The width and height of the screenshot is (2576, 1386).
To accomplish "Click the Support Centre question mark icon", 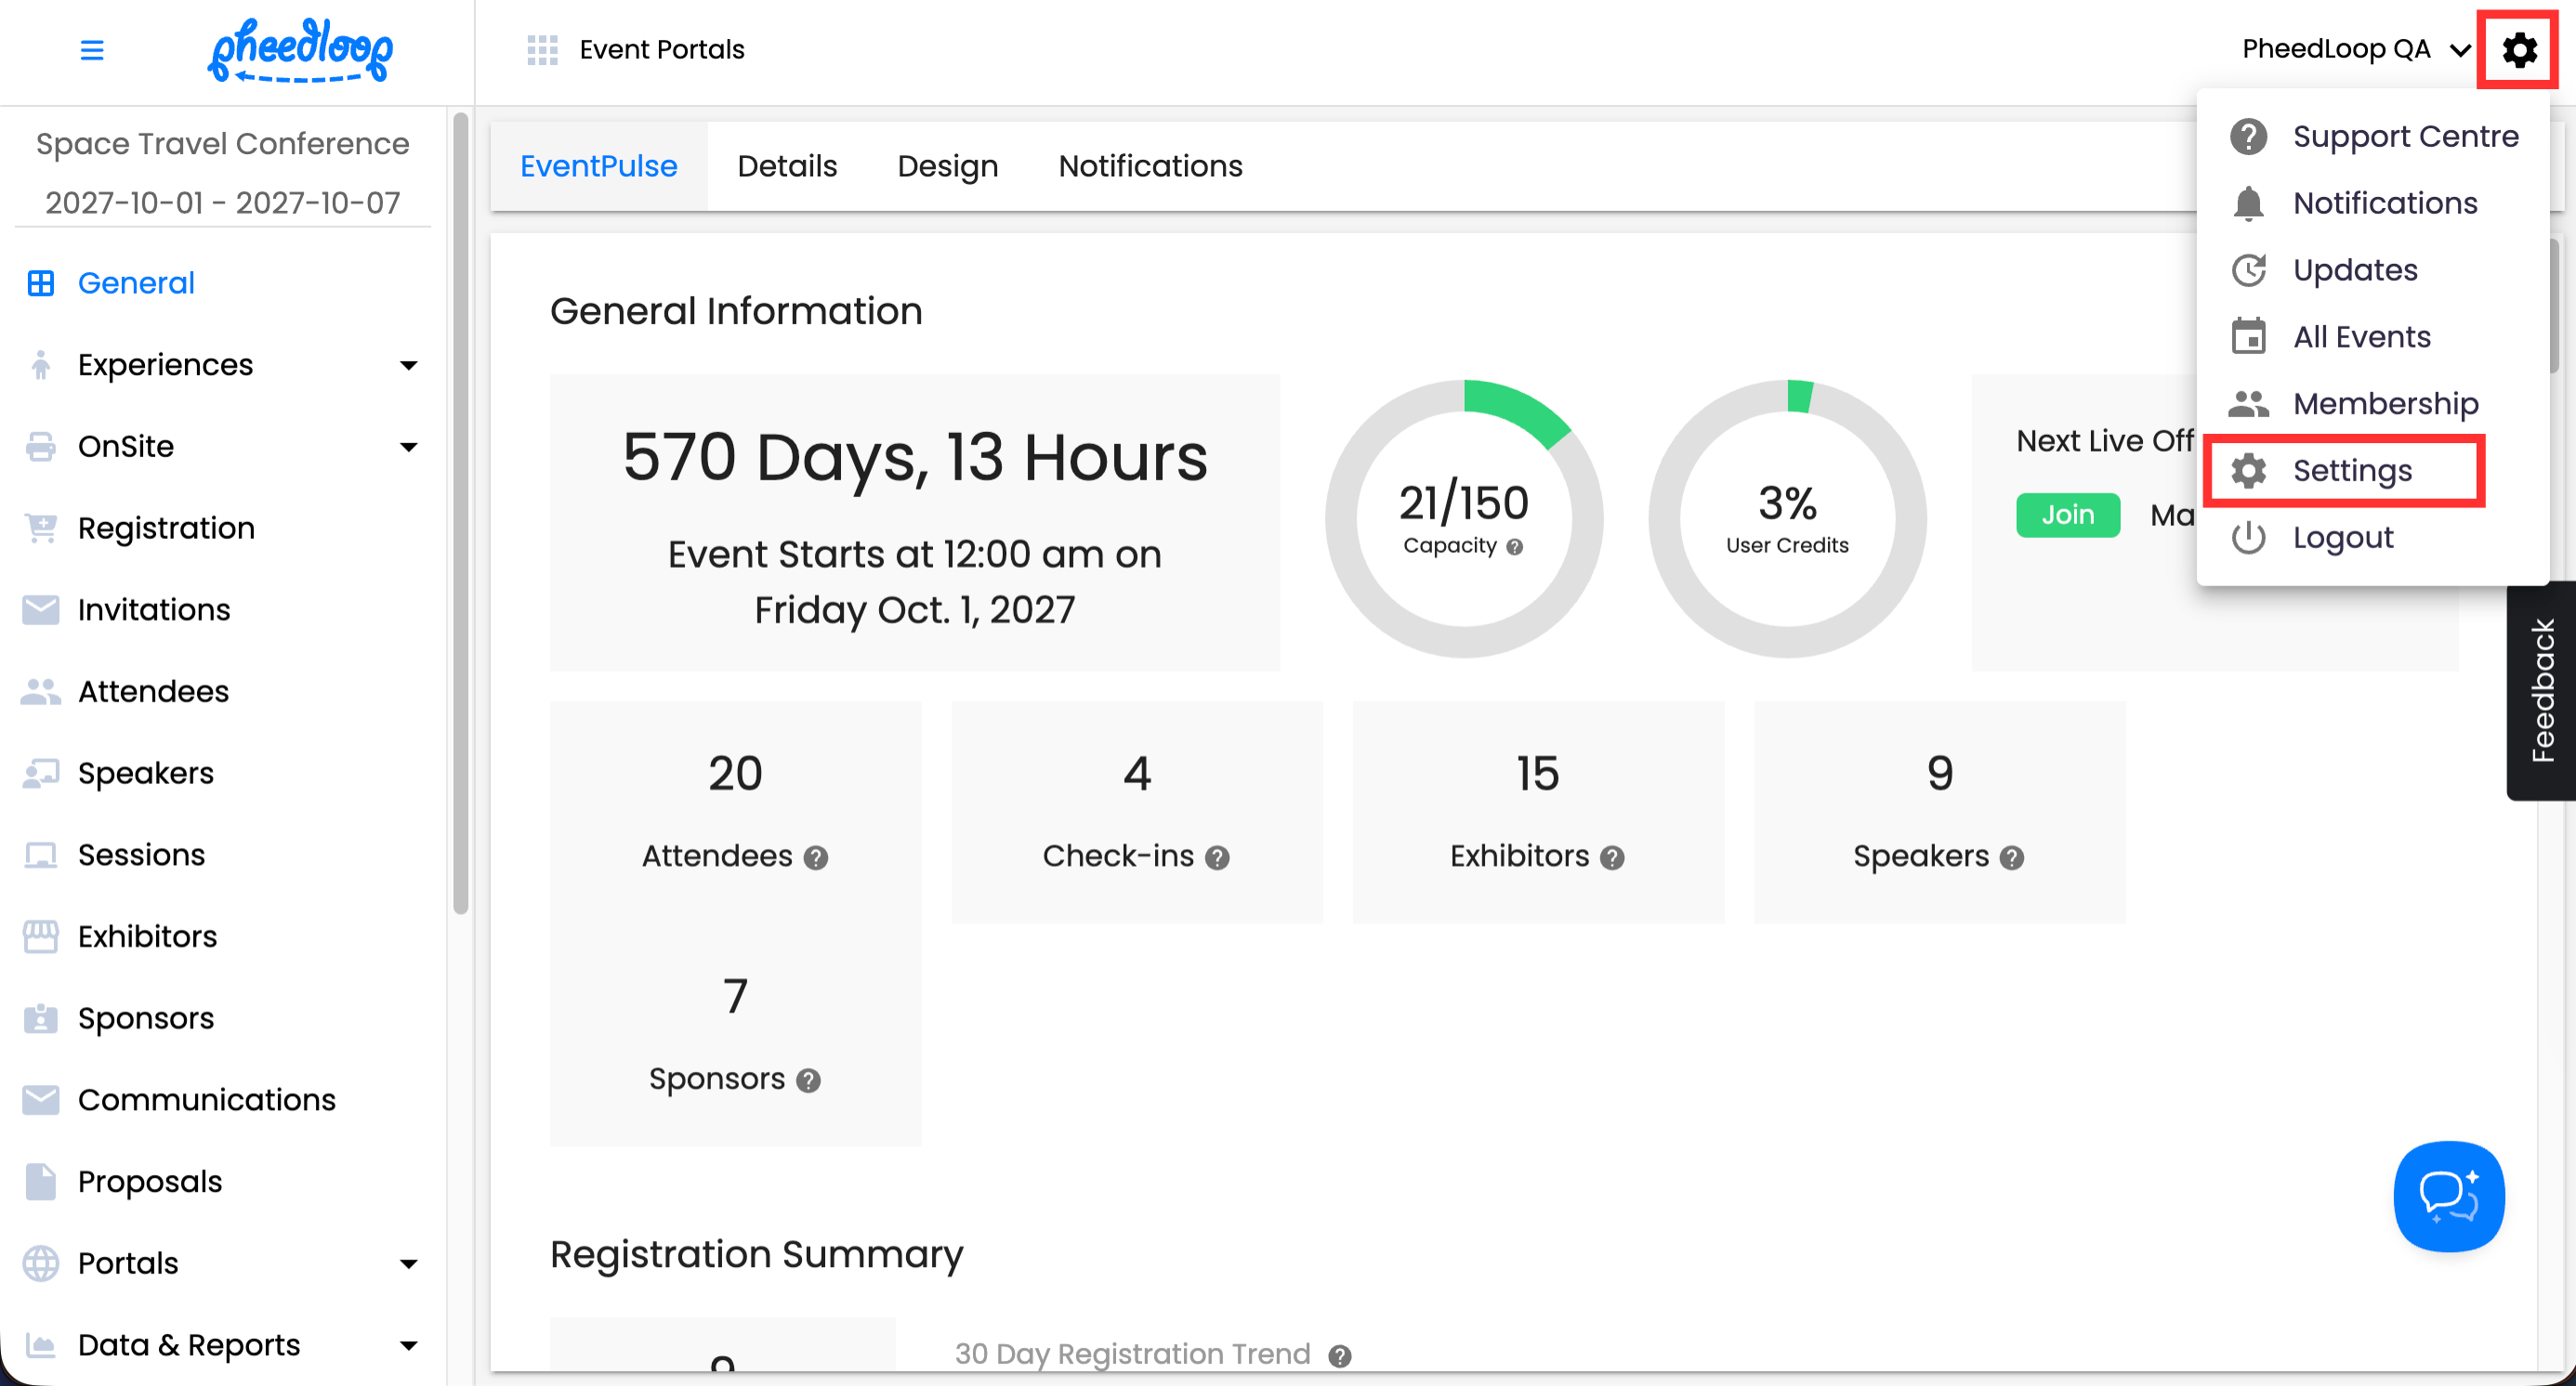I will tap(2248, 136).
